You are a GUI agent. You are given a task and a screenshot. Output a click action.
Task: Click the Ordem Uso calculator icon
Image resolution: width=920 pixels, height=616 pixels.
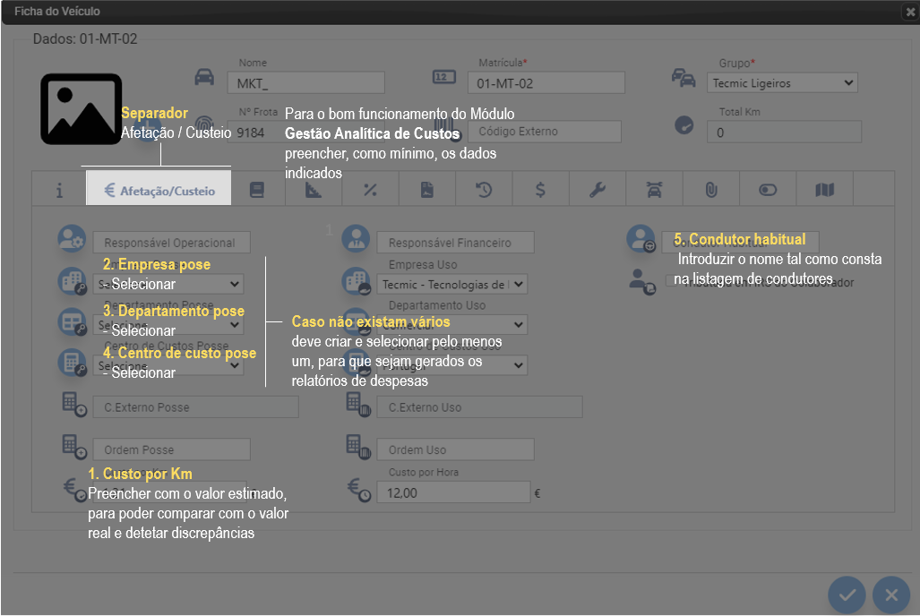tap(358, 447)
